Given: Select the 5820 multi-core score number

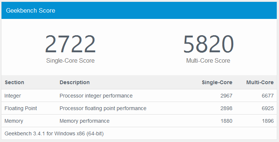Looking at the screenshot, I should (x=208, y=44).
